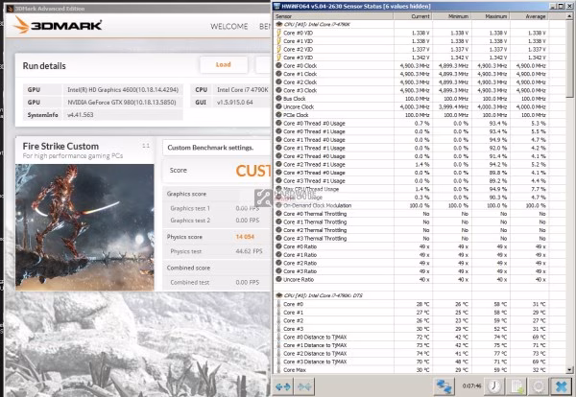
Task: Click the Current column header
Action: 413,16
